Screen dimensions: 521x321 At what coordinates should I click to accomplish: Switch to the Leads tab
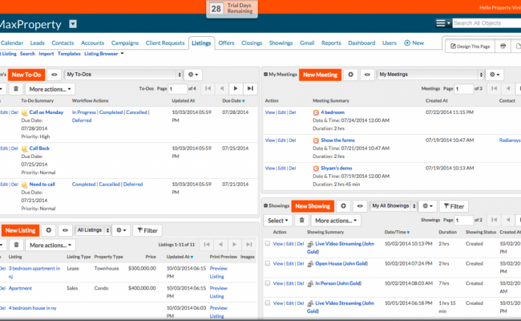[x=37, y=43]
